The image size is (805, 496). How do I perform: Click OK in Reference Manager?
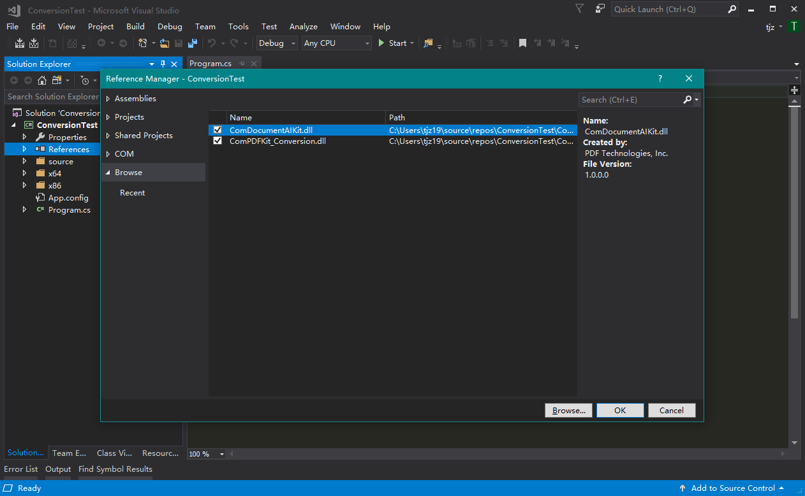(x=620, y=411)
